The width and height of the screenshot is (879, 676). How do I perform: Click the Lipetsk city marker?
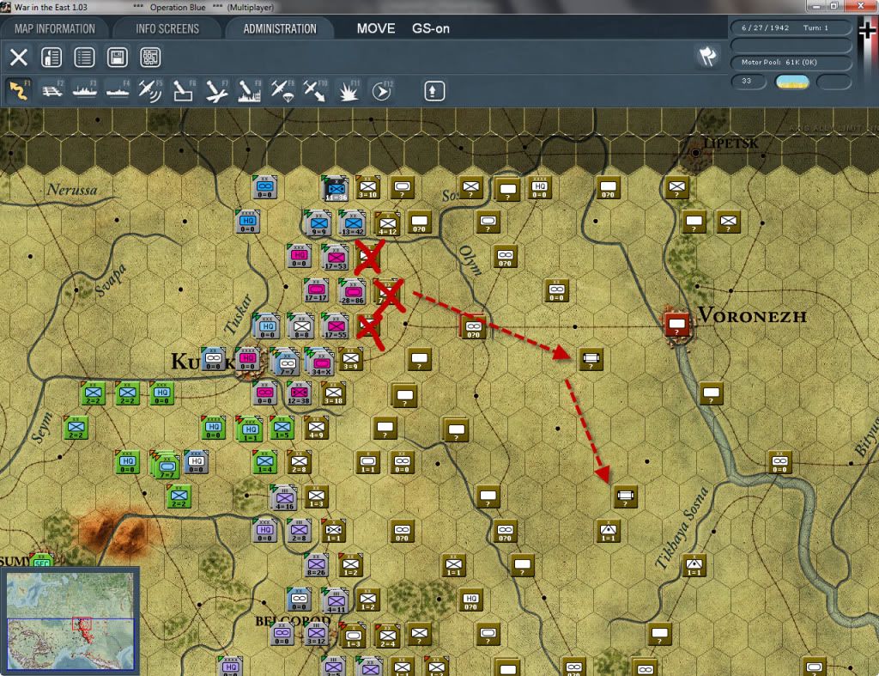(x=695, y=152)
